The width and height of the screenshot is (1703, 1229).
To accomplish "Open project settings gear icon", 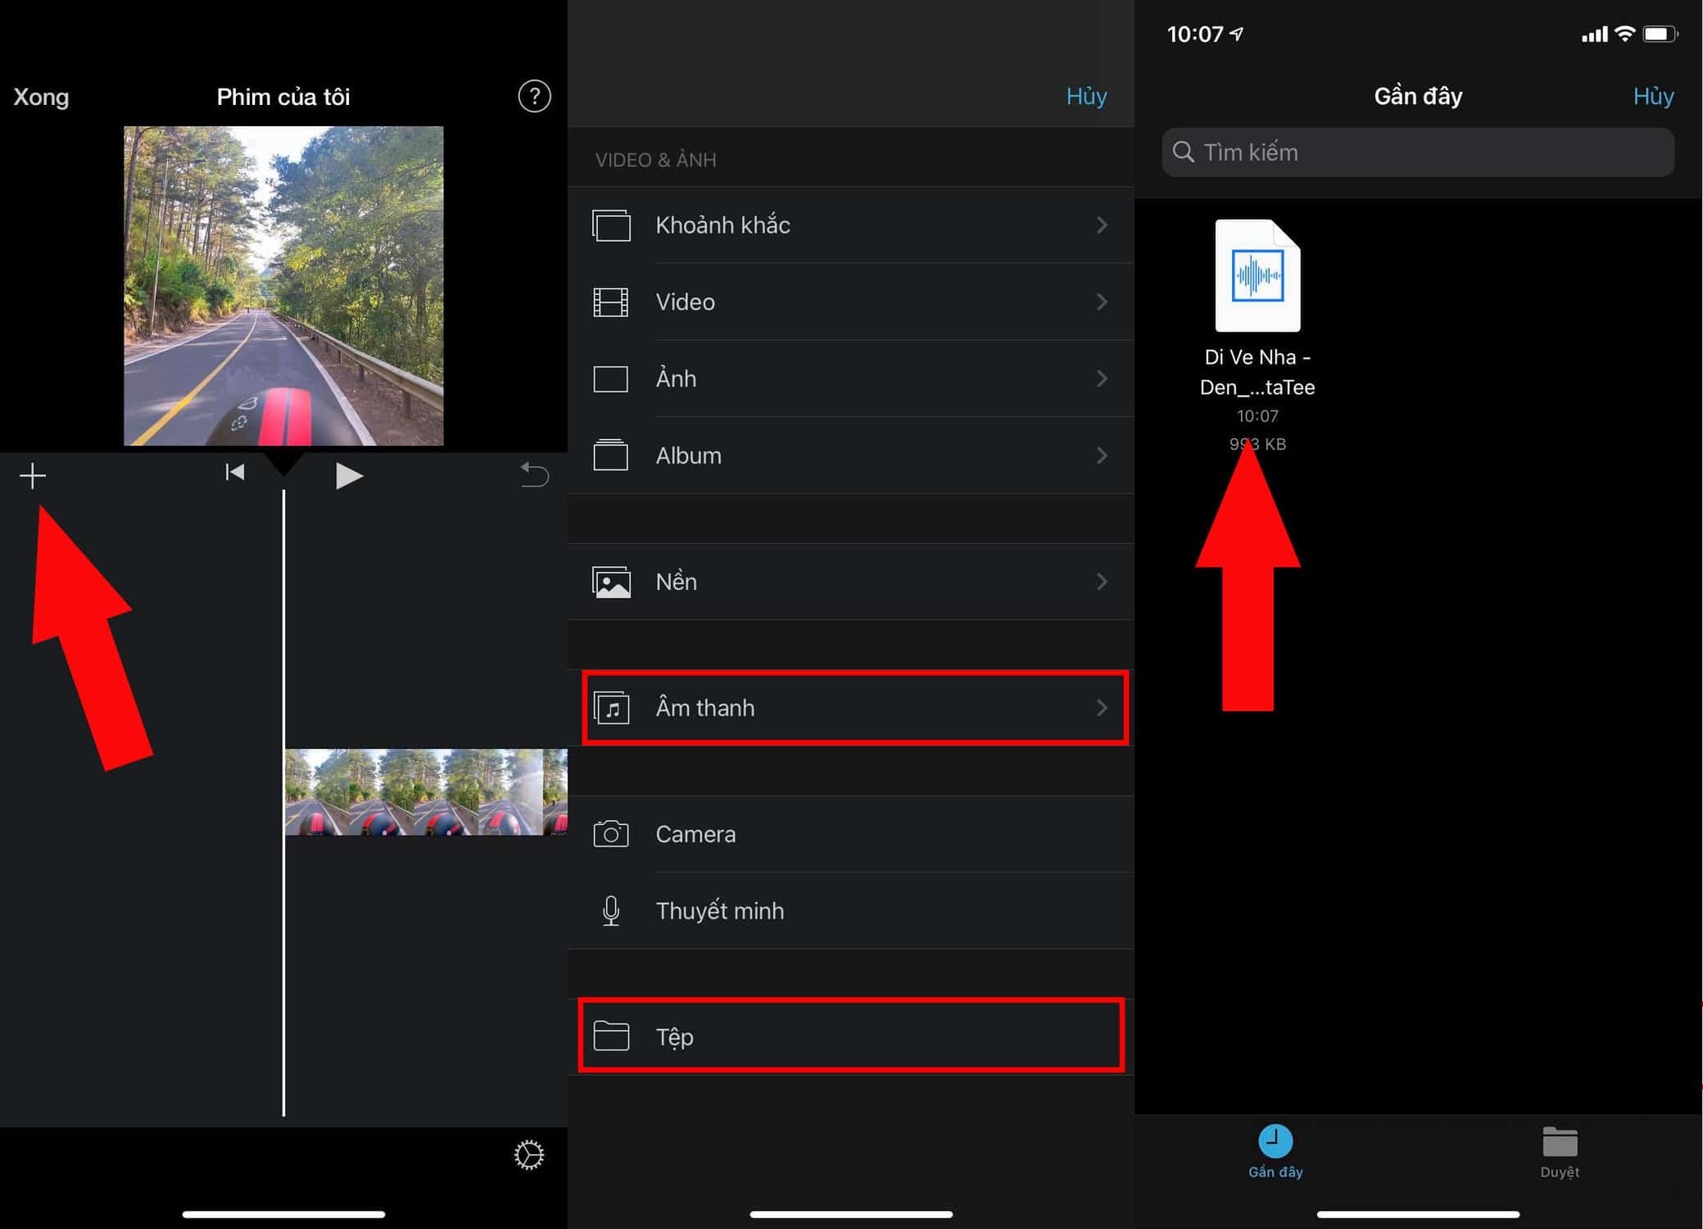I will click(529, 1155).
